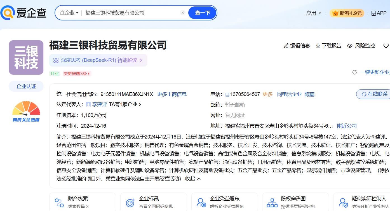Click the 爱企查 logo icon

pyautogui.click(x=8, y=13)
